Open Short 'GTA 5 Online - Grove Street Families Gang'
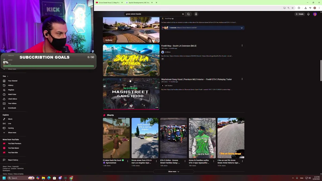This screenshot has height=181, width=322. (x=174, y=138)
